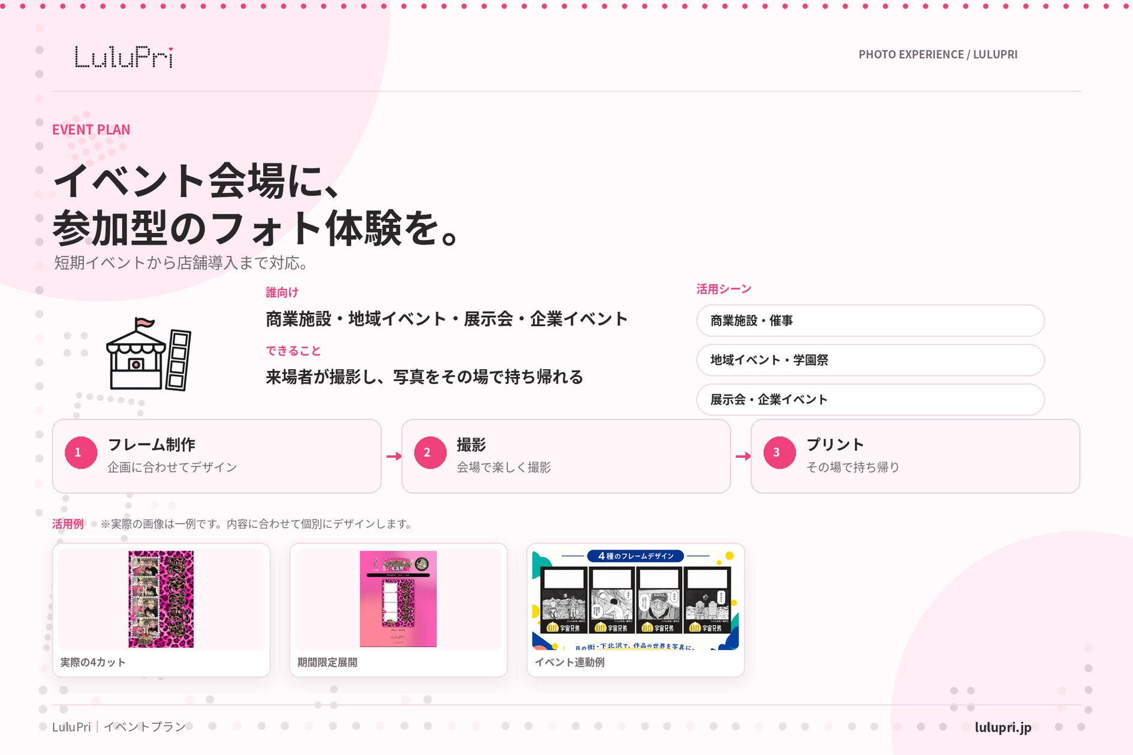Click the 期間限定展開 caption
1133x755 pixels.
[327, 662]
